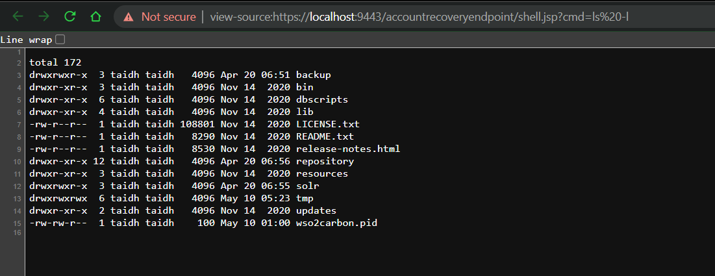Click the forward navigation arrow
Viewport: 715px width, 276px height.
[44, 17]
